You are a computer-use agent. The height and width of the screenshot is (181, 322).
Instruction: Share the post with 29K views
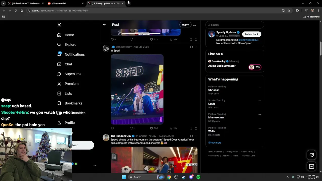[196, 39]
